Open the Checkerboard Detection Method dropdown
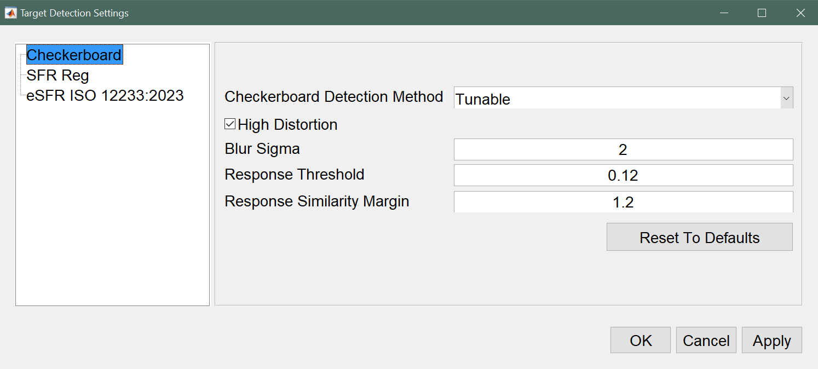818x369 pixels. pyautogui.click(x=623, y=99)
